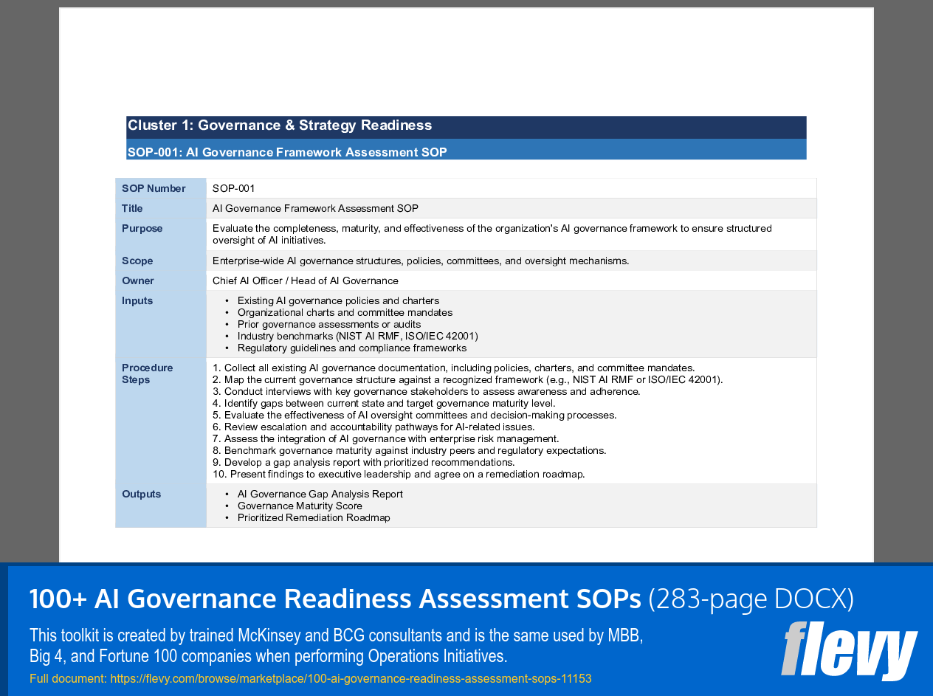Click the 'SOP-001: AI Governance Framework Assessment SOP' banner
The image size is (933, 696).
tap(286, 152)
